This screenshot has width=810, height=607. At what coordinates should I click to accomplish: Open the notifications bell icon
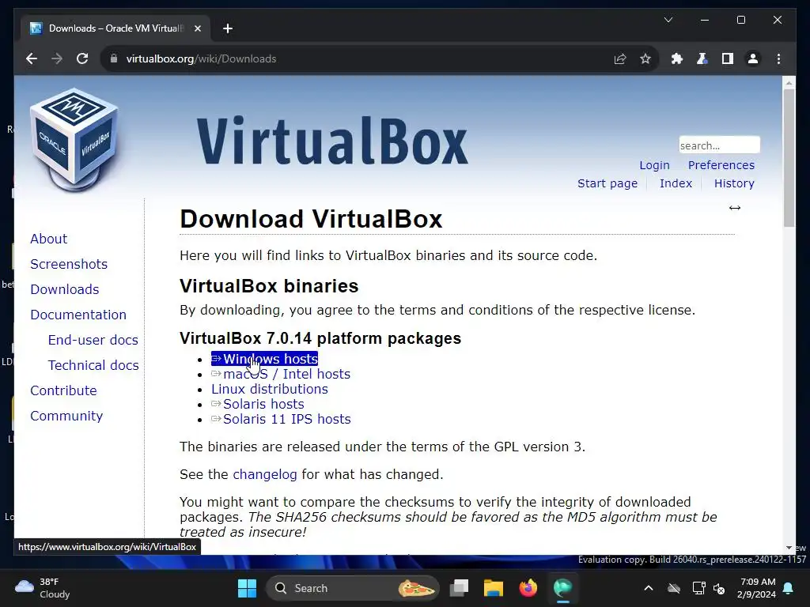tap(789, 588)
